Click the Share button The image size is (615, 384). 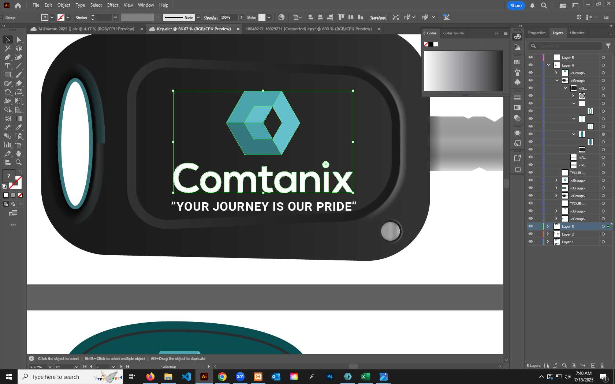click(516, 5)
